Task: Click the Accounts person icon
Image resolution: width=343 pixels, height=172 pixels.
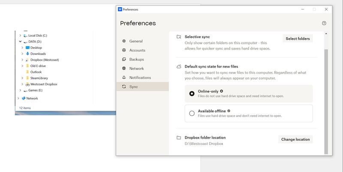Action: tap(124, 50)
